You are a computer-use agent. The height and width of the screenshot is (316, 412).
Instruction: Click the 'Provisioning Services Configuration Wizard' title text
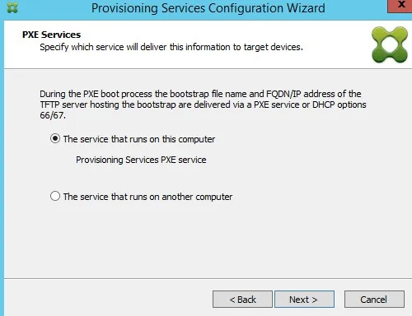click(x=208, y=8)
